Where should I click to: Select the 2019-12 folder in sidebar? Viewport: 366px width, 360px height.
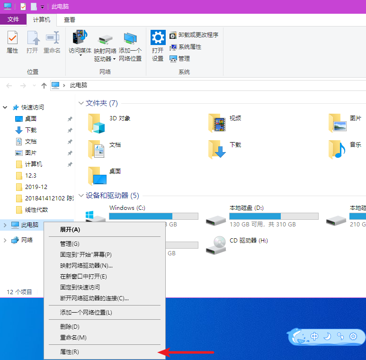pos(37,187)
